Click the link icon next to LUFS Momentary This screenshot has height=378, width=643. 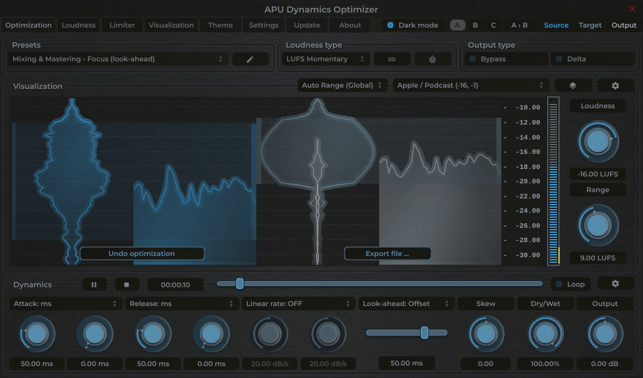pos(392,58)
